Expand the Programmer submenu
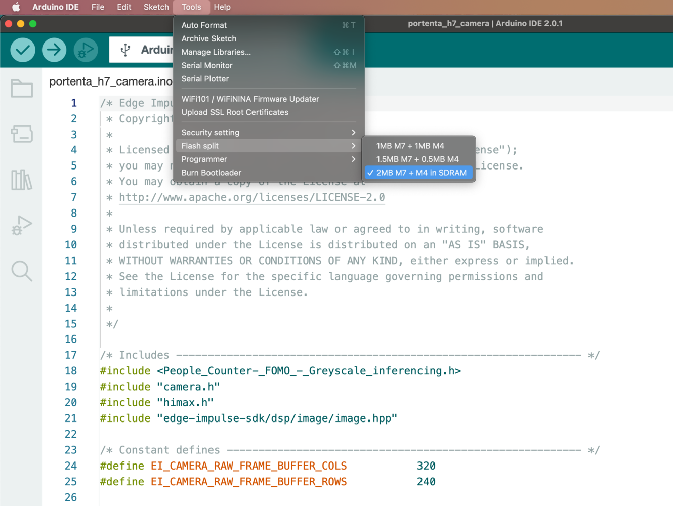 pos(269,159)
